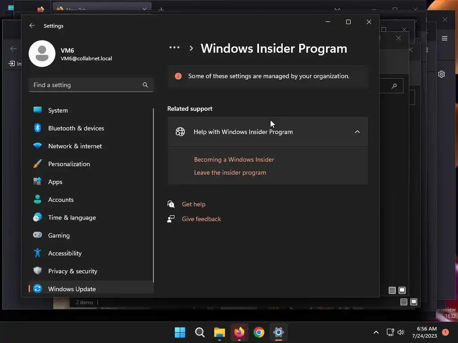This screenshot has width=458, height=343.
Task: Open the Give feedback link
Action: pos(202,219)
